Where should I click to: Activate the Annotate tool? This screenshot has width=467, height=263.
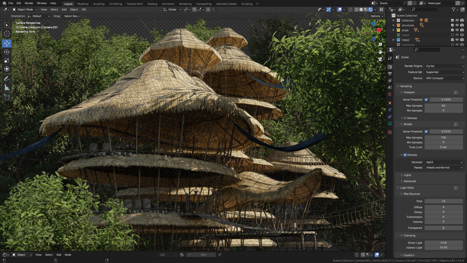tap(7, 78)
